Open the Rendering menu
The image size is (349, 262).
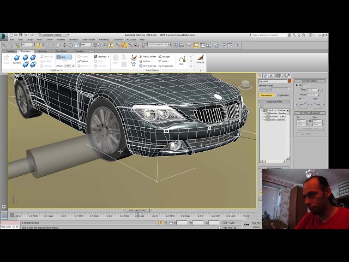104,39
